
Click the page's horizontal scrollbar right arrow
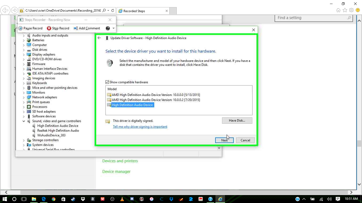351,192
